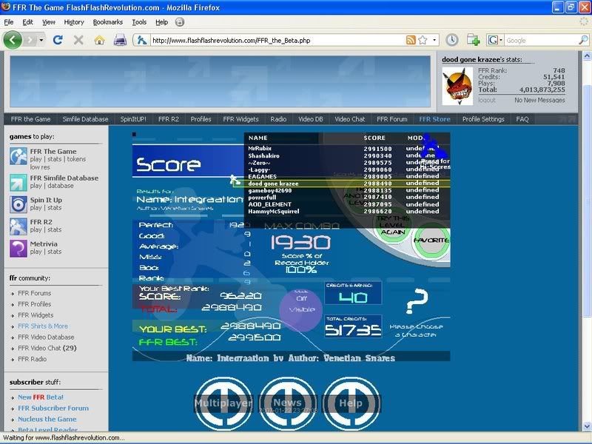The height and width of the screenshot is (444, 592).
Task: Open the Bookmarks menu
Action: (108, 22)
